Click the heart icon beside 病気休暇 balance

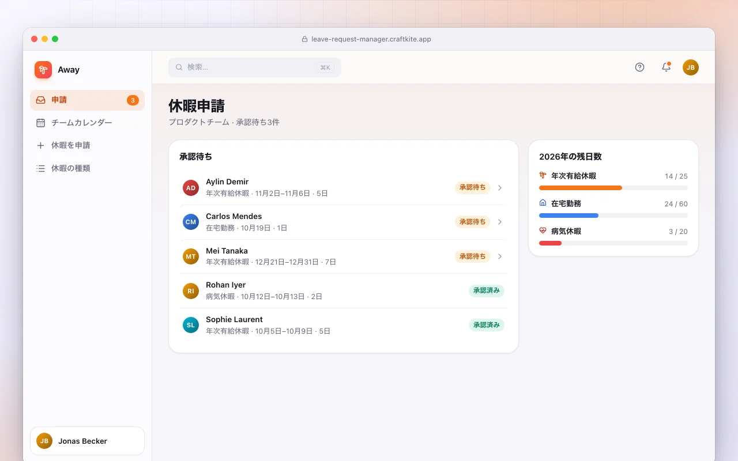(543, 231)
